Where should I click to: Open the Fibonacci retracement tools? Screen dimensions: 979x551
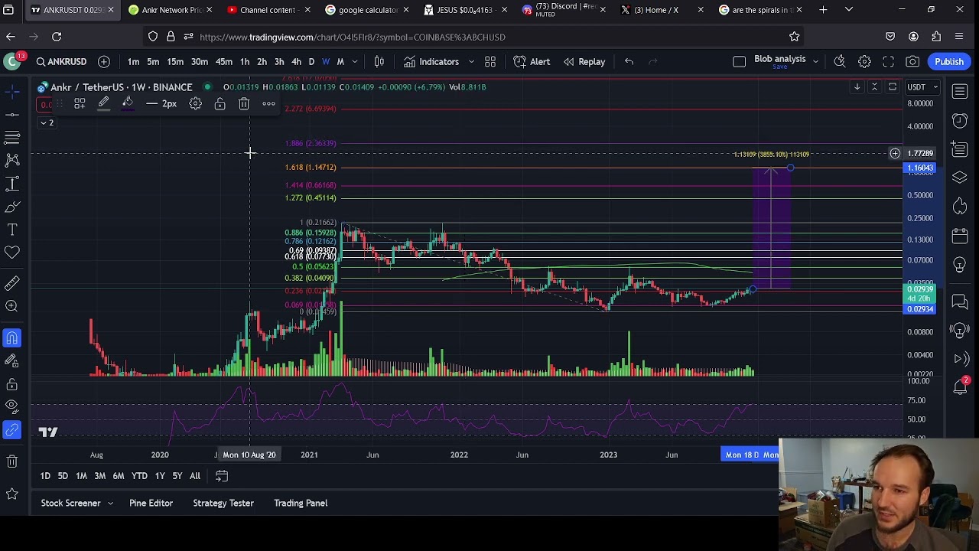(12, 138)
